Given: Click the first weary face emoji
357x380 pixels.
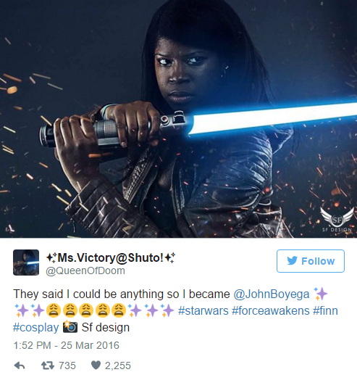Looking at the screenshot, I should click(x=54, y=310).
